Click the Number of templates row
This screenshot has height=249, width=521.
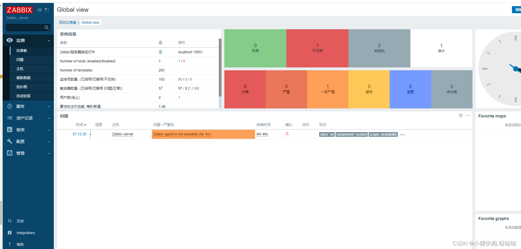pos(138,70)
